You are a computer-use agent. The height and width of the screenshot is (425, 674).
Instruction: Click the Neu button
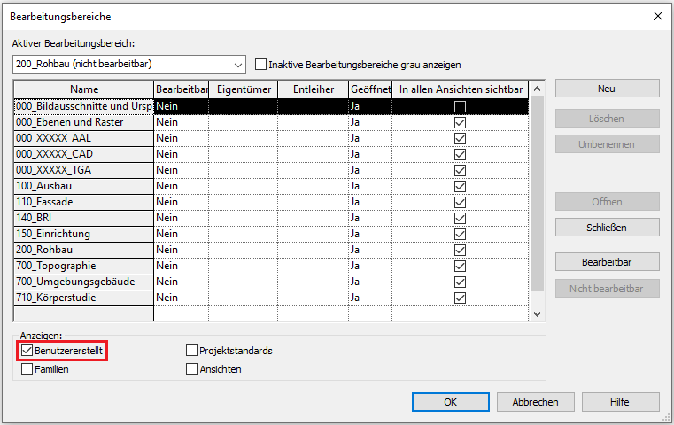coord(607,89)
